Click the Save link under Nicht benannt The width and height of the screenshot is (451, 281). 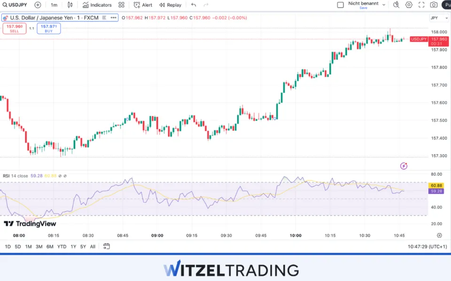pos(363,8)
